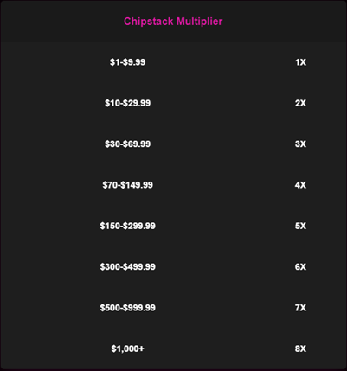Click the $70-$149.99 chipstack range
The image size is (347, 371).
tap(127, 185)
